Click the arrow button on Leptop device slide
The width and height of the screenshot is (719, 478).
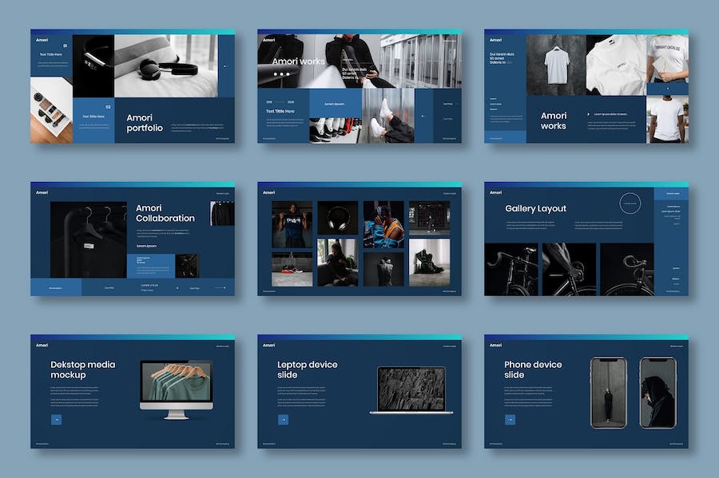(283, 419)
